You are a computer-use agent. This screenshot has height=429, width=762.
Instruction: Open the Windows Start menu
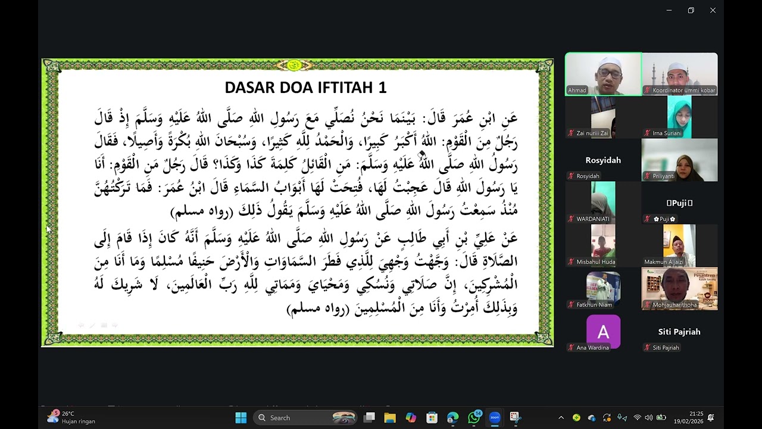pos(241,418)
